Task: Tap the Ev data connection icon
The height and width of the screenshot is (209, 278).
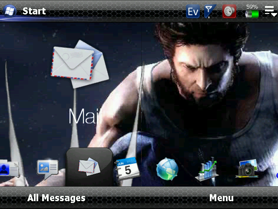Action: coord(193,11)
